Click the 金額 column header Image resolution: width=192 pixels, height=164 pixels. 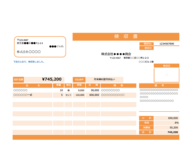pyautogui.click(x=93, y=85)
